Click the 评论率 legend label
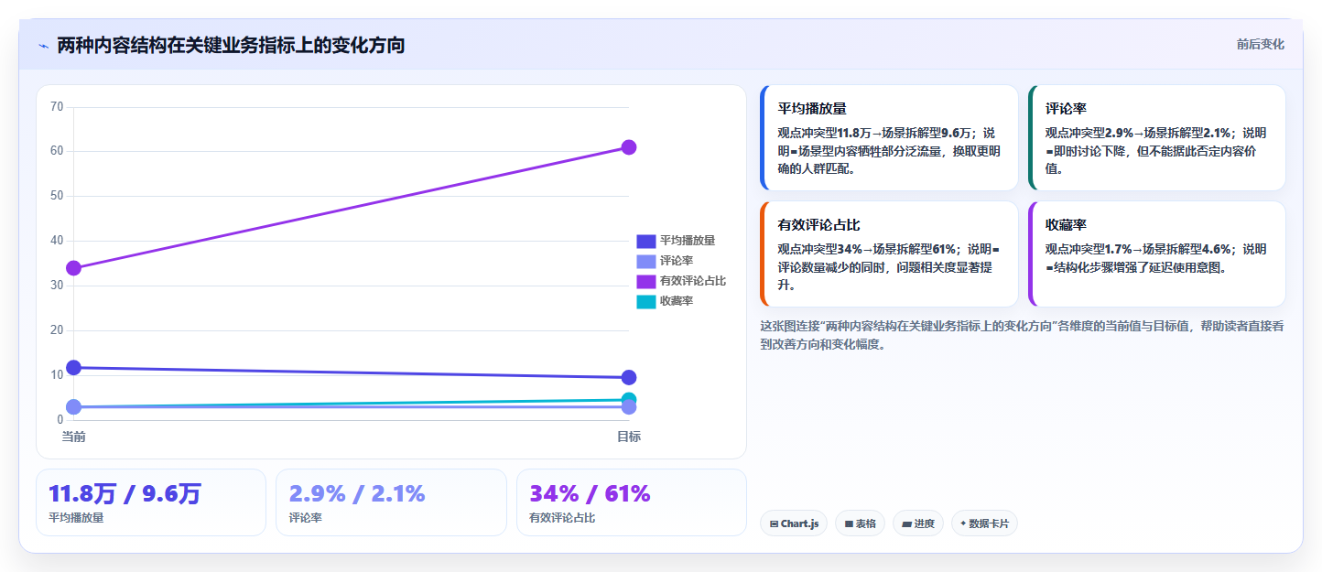This screenshot has width=1322, height=572. pos(677,261)
